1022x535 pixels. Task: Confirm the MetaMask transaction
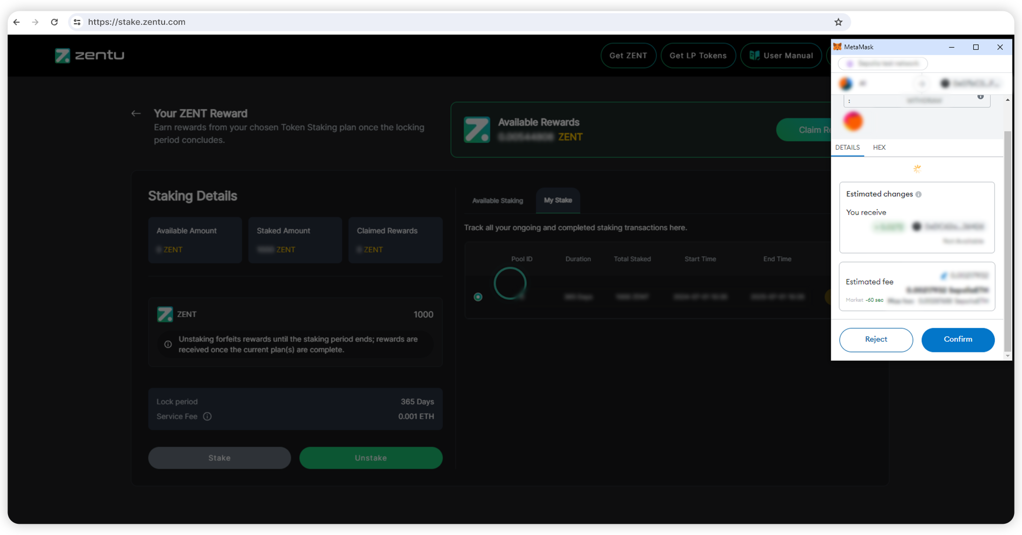pyautogui.click(x=957, y=339)
